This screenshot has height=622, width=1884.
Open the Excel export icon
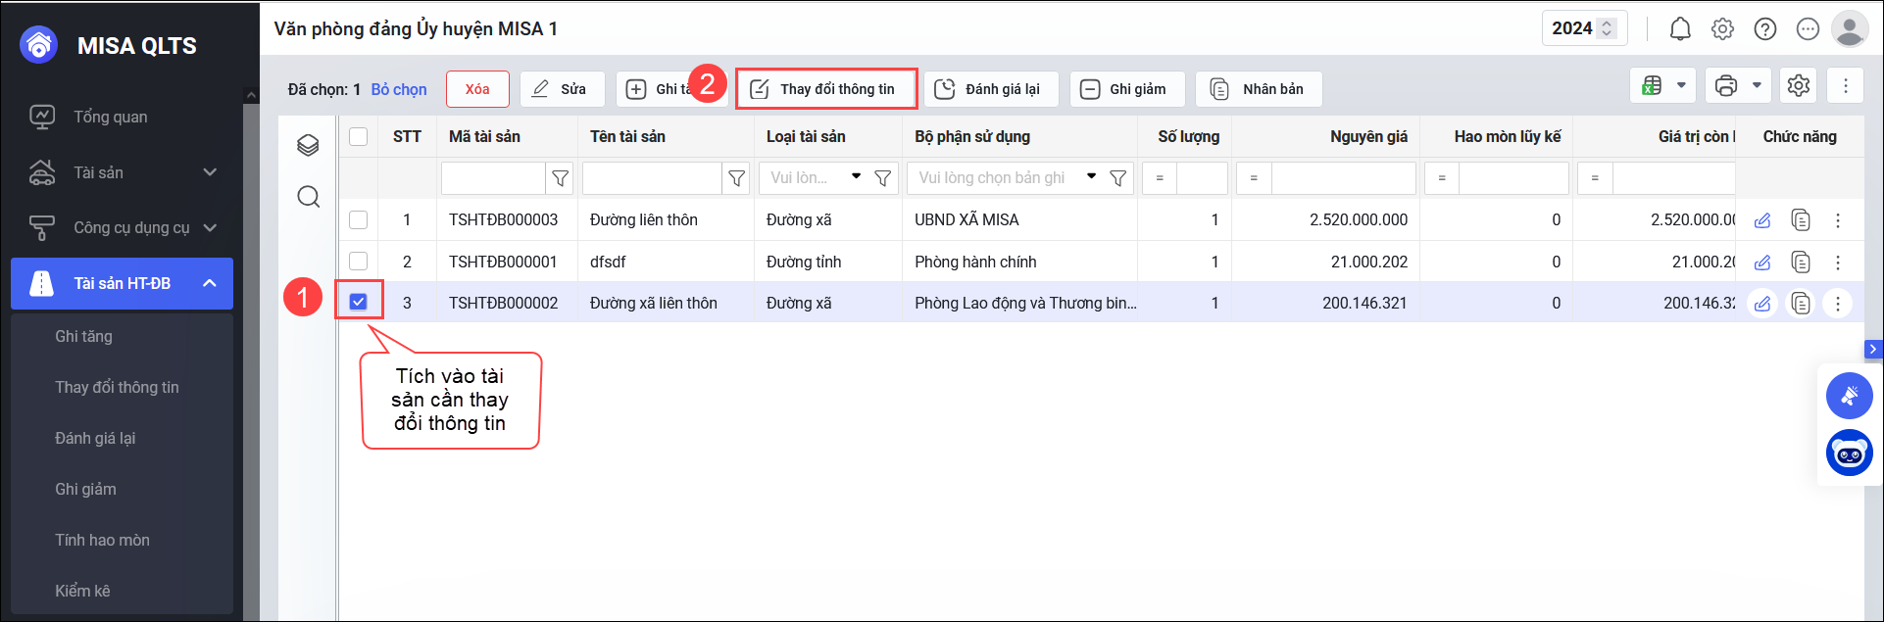(x=1652, y=86)
